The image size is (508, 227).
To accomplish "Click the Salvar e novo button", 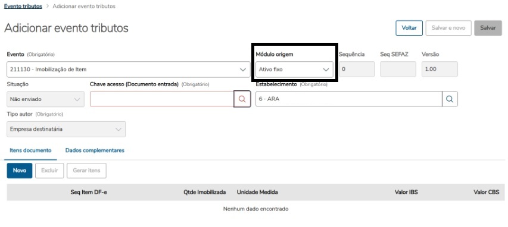I will point(448,28).
